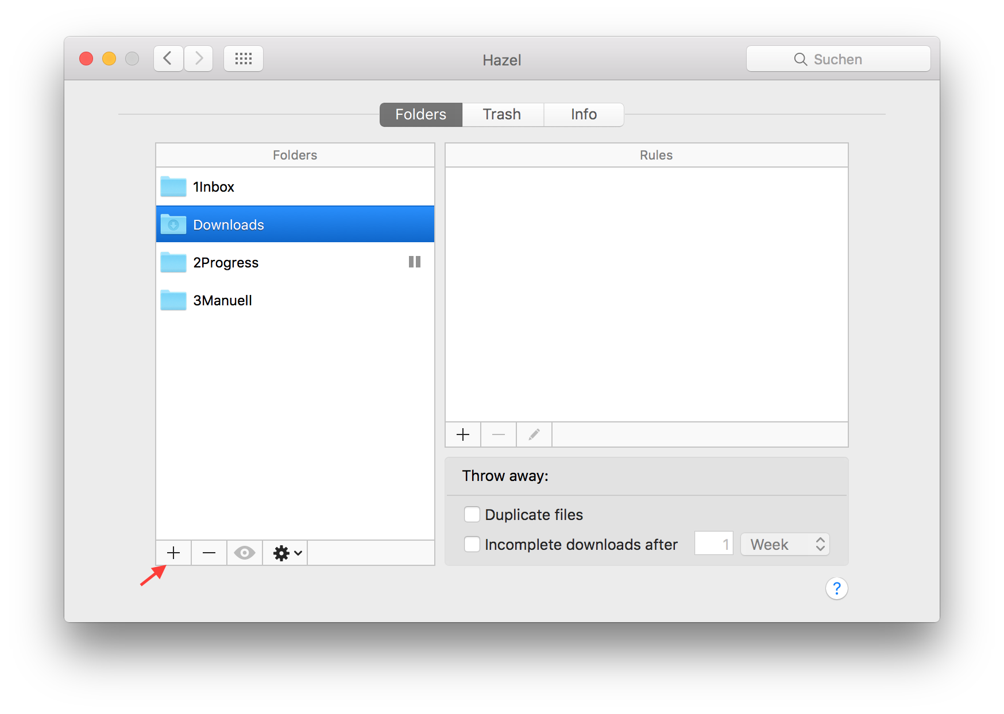Select the Downloads folder row
Viewport: 1004px width, 714px height.
tap(295, 224)
